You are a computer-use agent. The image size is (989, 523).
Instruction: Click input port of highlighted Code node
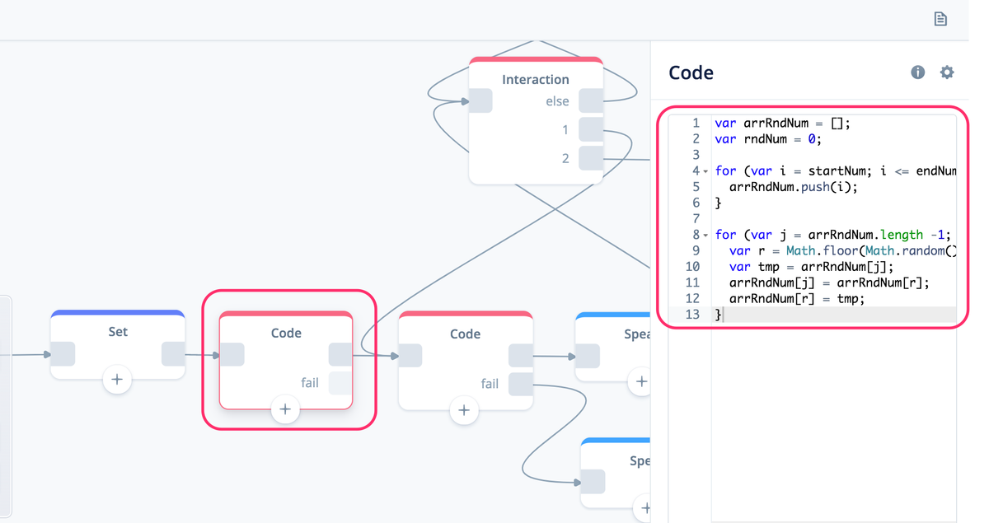click(232, 355)
